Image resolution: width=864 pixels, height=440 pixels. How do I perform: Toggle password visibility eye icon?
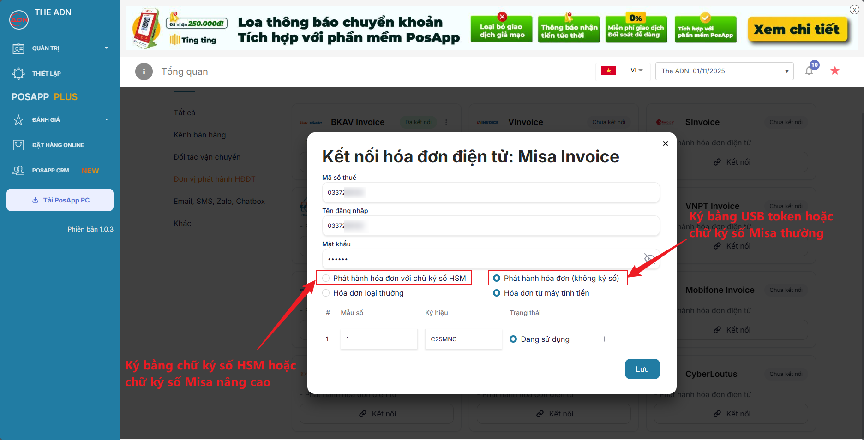pos(649,258)
